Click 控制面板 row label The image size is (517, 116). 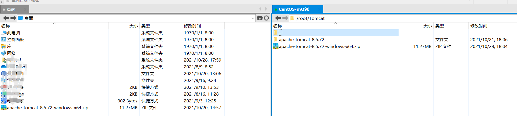tap(16, 40)
